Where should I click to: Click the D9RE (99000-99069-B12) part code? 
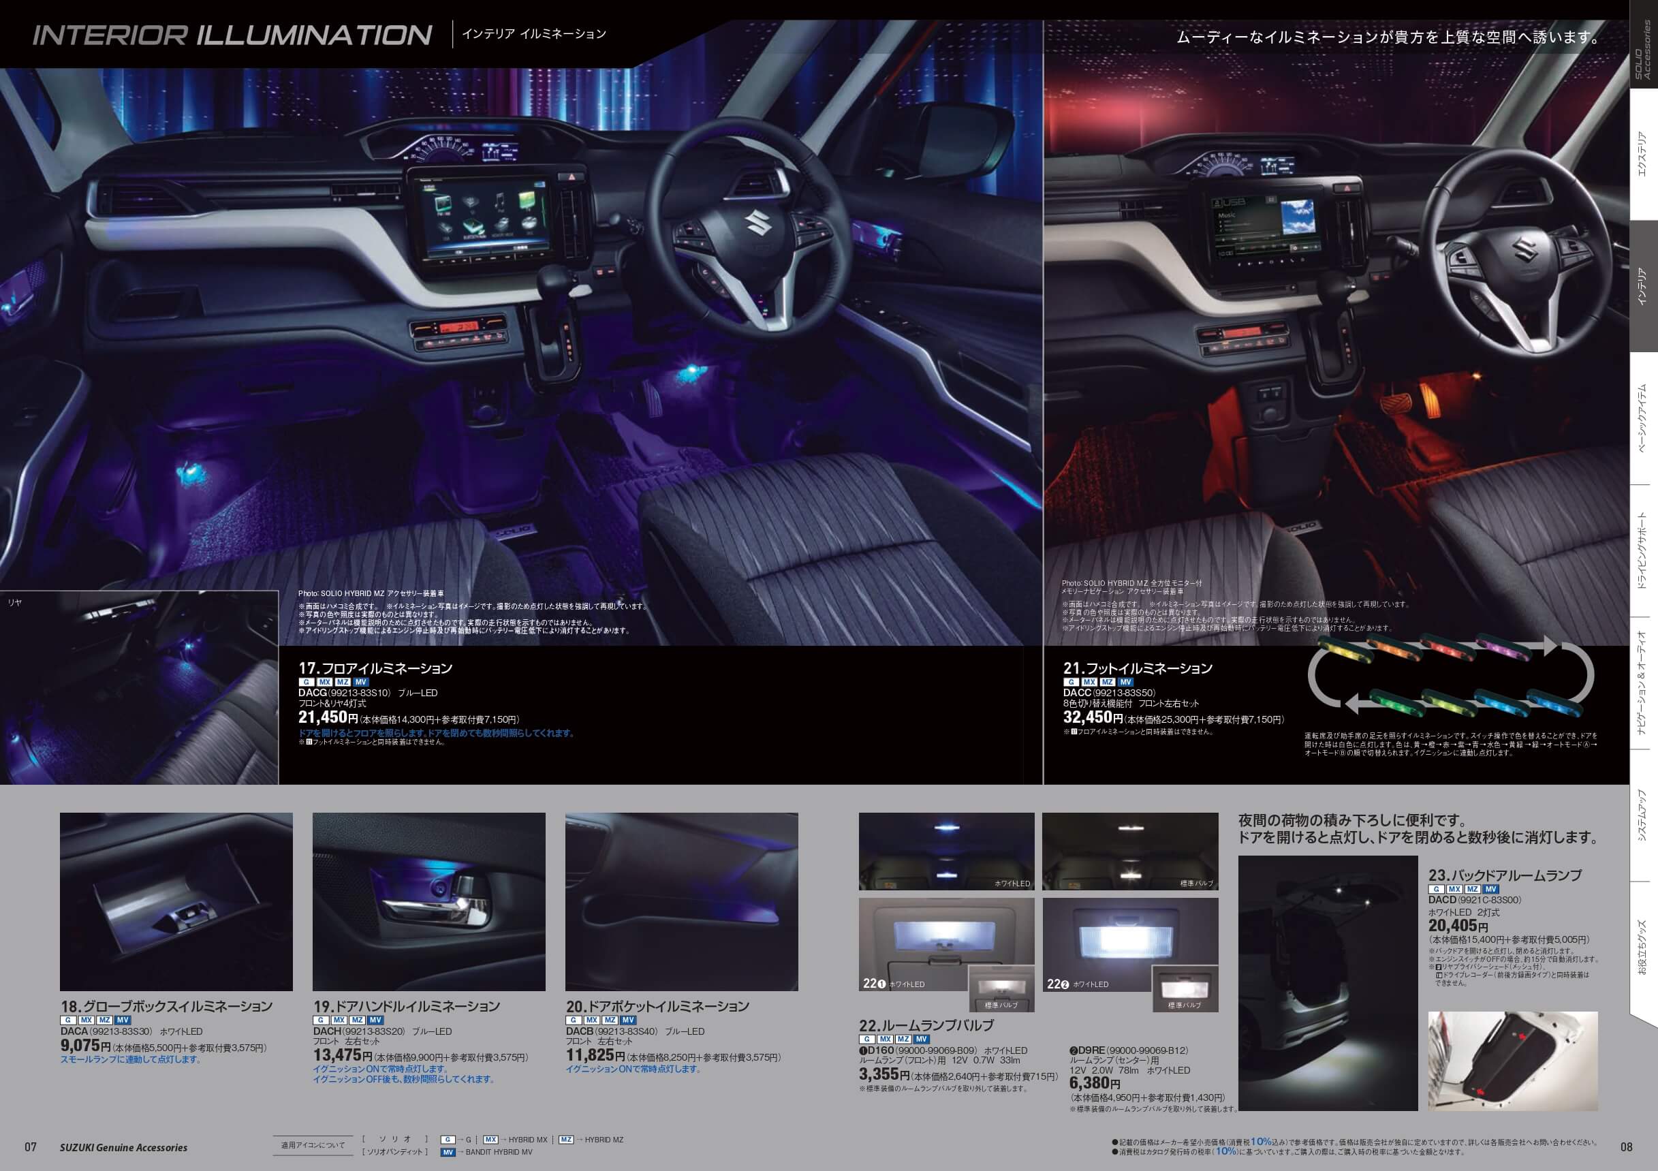[1129, 1050]
